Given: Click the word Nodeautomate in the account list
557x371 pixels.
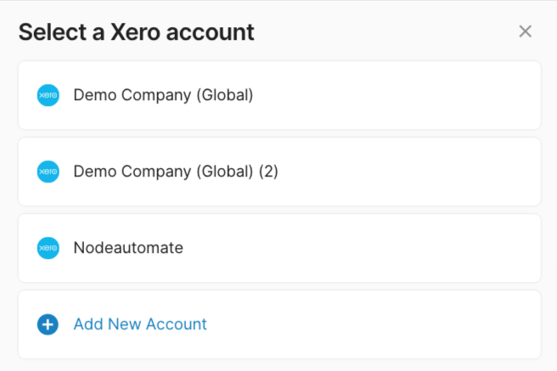Looking at the screenshot, I should [x=128, y=248].
